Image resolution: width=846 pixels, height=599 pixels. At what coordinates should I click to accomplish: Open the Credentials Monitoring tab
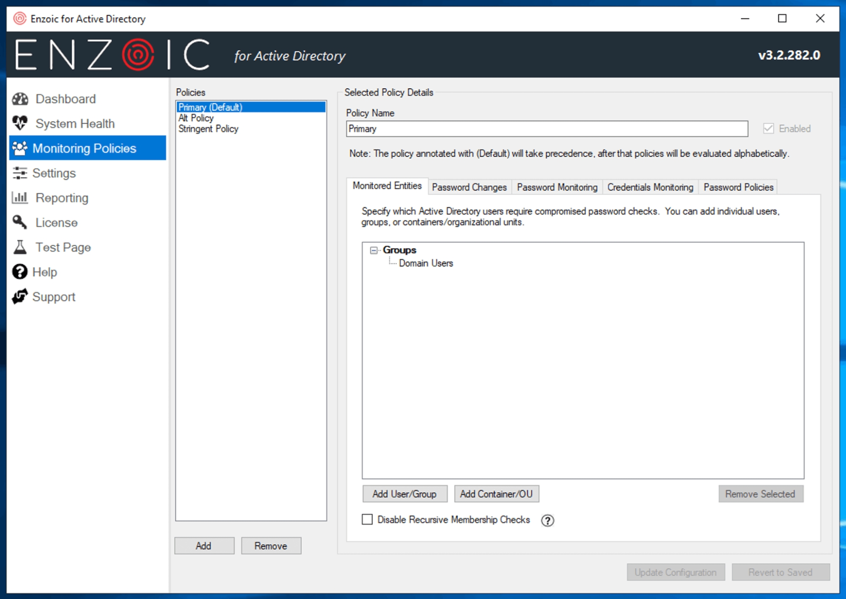coord(650,187)
